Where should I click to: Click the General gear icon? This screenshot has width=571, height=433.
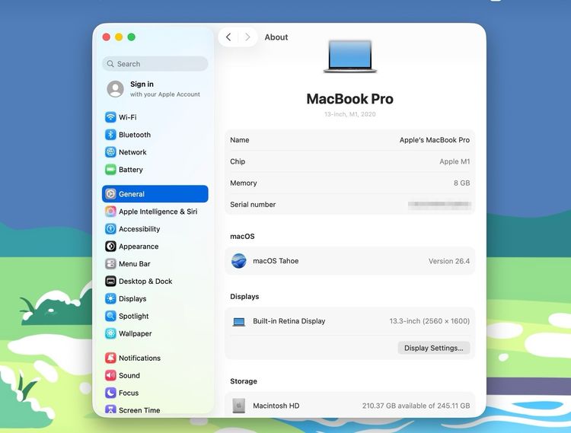click(x=110, y=194)
